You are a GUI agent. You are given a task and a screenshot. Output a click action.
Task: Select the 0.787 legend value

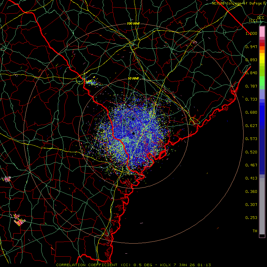(x=251, y=86)
